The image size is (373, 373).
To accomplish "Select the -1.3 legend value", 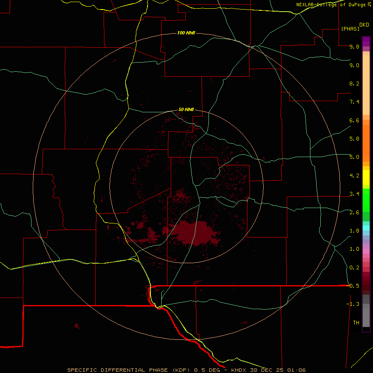I will click(x=353, y=304).
